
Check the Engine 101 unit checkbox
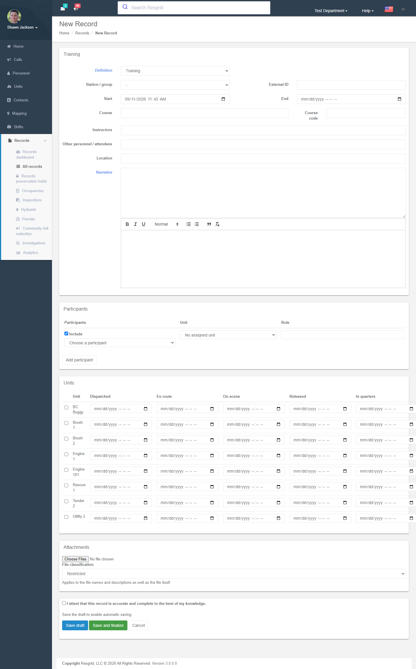66,470
